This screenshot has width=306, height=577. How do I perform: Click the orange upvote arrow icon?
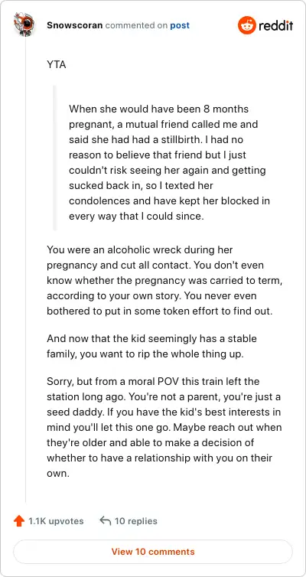click(19, 521)
